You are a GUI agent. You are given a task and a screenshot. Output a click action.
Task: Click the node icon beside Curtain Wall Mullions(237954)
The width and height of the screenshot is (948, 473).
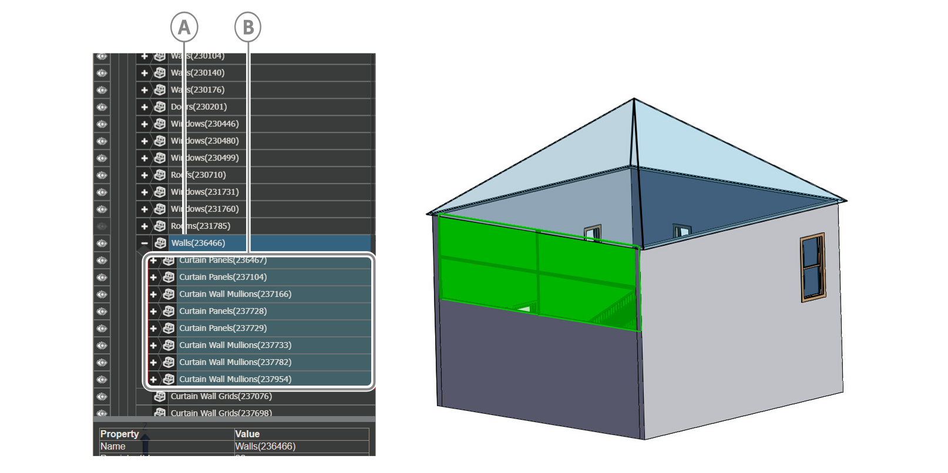pyautogui.click(x=169, y=379)
